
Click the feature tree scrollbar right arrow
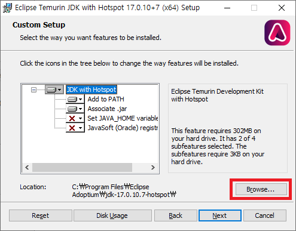point(153,167)
